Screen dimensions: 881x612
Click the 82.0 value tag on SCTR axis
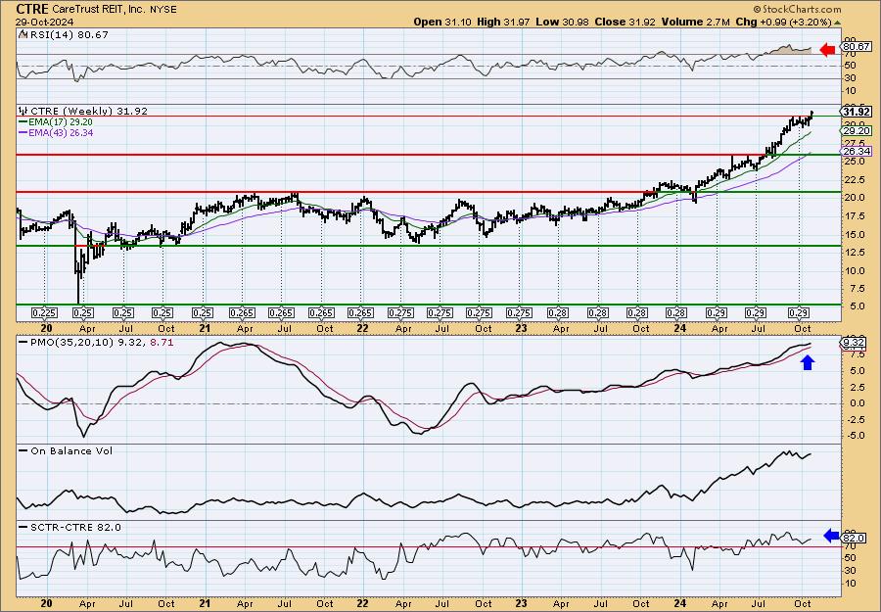(854, 538)
